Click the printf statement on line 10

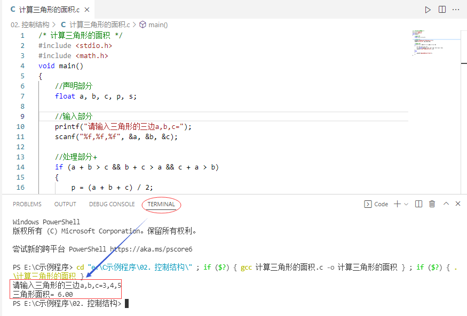(123, 127)
